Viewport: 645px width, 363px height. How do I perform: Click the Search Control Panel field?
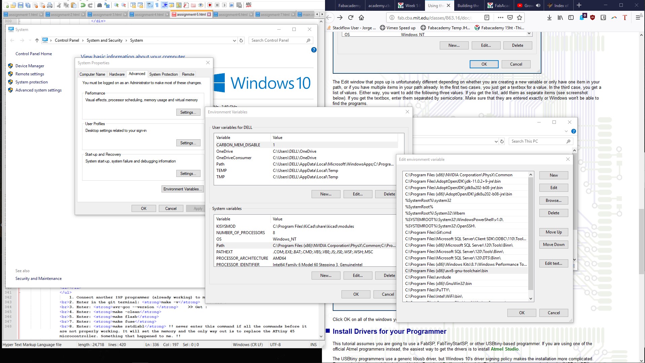click(280, 40)
